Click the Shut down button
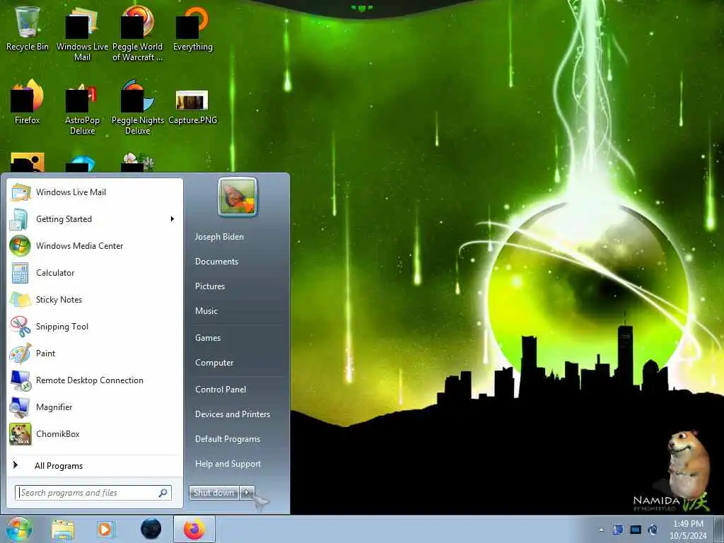 click(x=214, y=493)
